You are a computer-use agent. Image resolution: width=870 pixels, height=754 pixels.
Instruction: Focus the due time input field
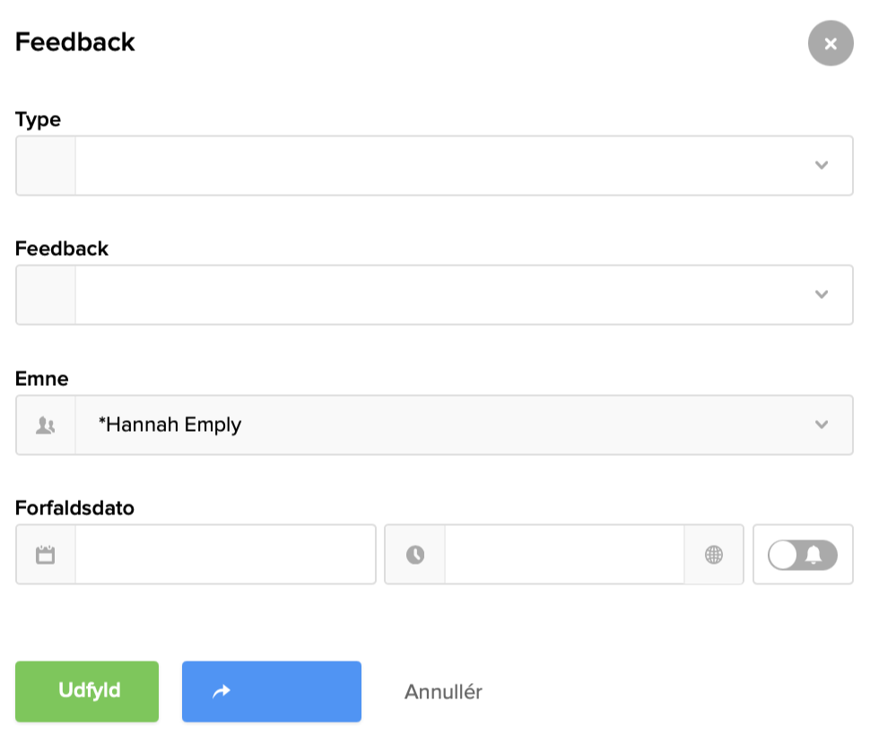point(563,555)
